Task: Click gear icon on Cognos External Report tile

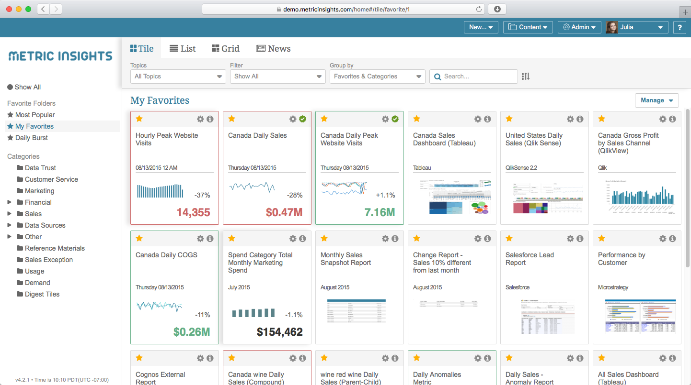Action: tap(200, 358)
